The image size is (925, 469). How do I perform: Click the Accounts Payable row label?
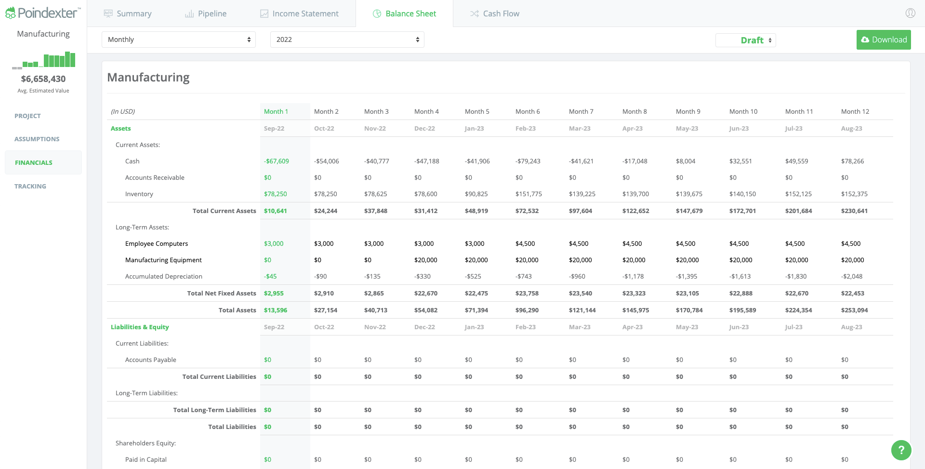coord(151,360)
